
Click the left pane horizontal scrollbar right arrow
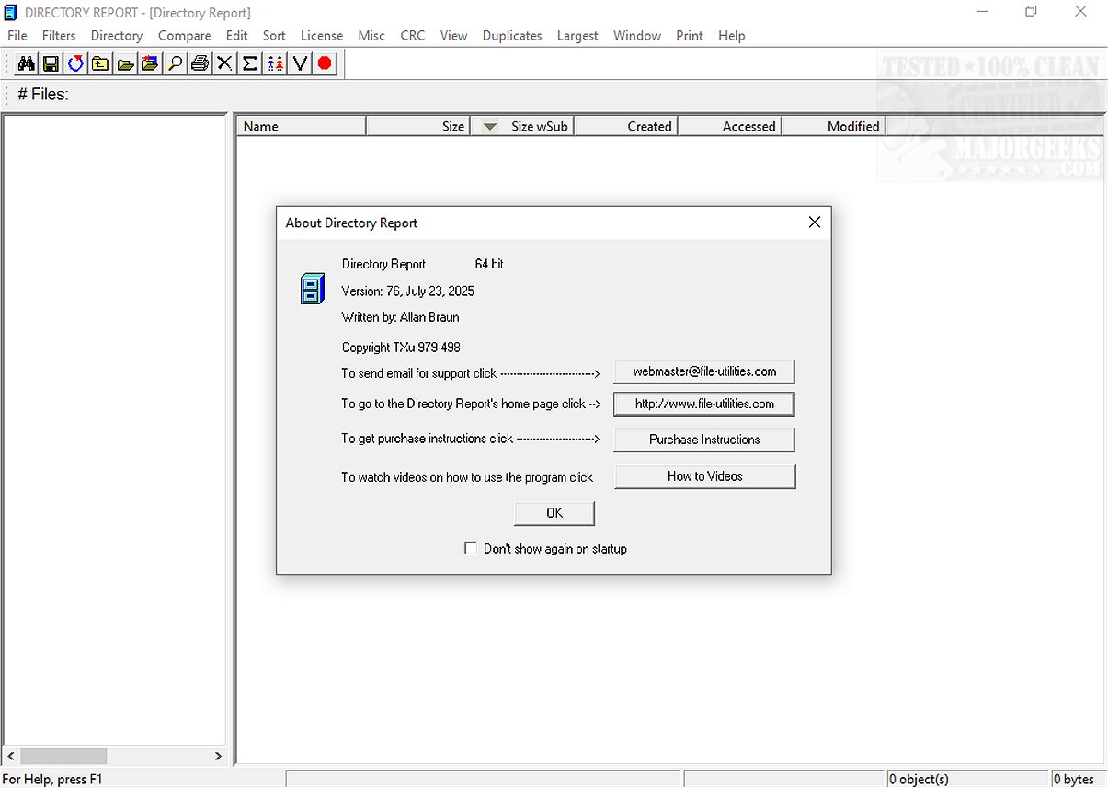[218, 756]
